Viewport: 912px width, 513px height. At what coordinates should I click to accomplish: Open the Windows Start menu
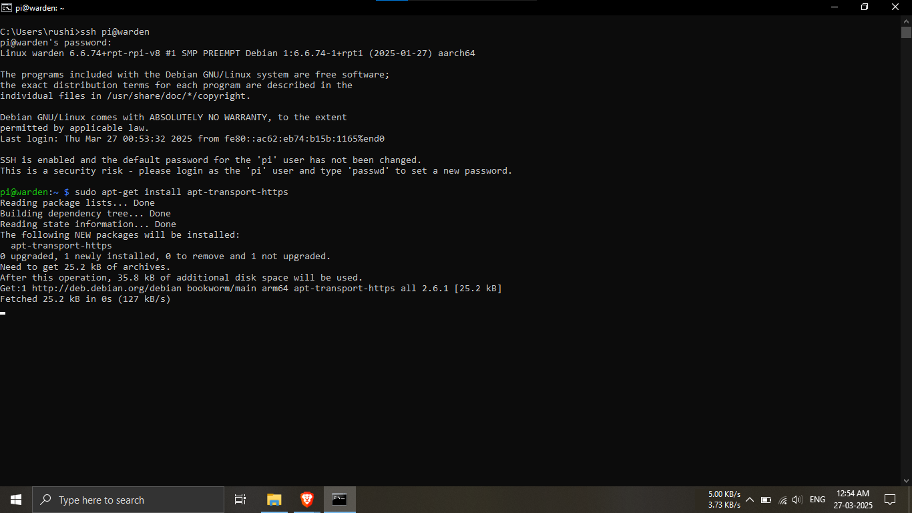[x=16, y=500]
